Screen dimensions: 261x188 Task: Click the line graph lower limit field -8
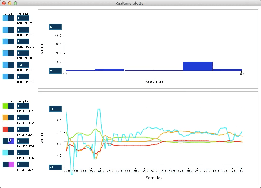point(55,168)
